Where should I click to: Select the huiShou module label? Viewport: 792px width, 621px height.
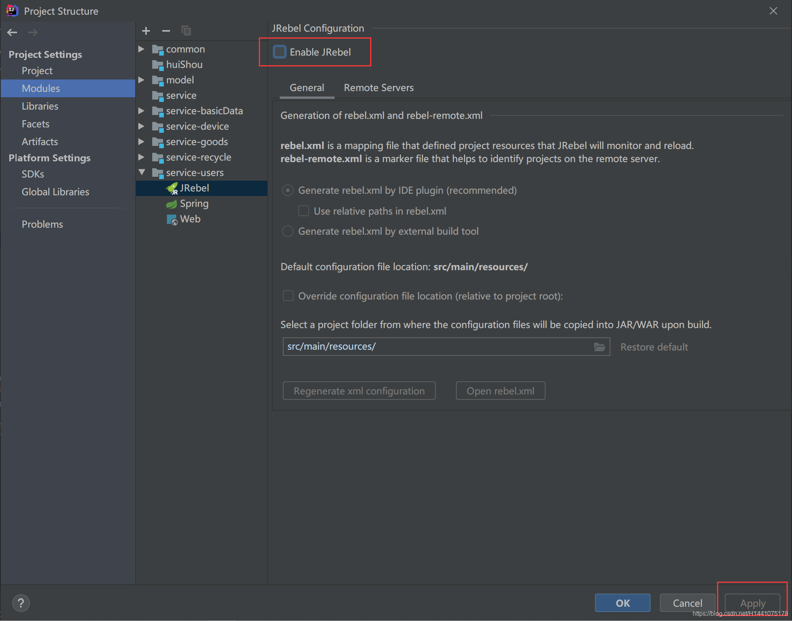click(x=184, y=64)
